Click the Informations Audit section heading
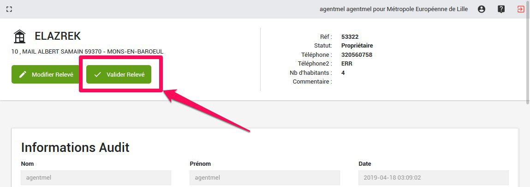The width and height of the screenshot is (530, 187). pos(75,148)
